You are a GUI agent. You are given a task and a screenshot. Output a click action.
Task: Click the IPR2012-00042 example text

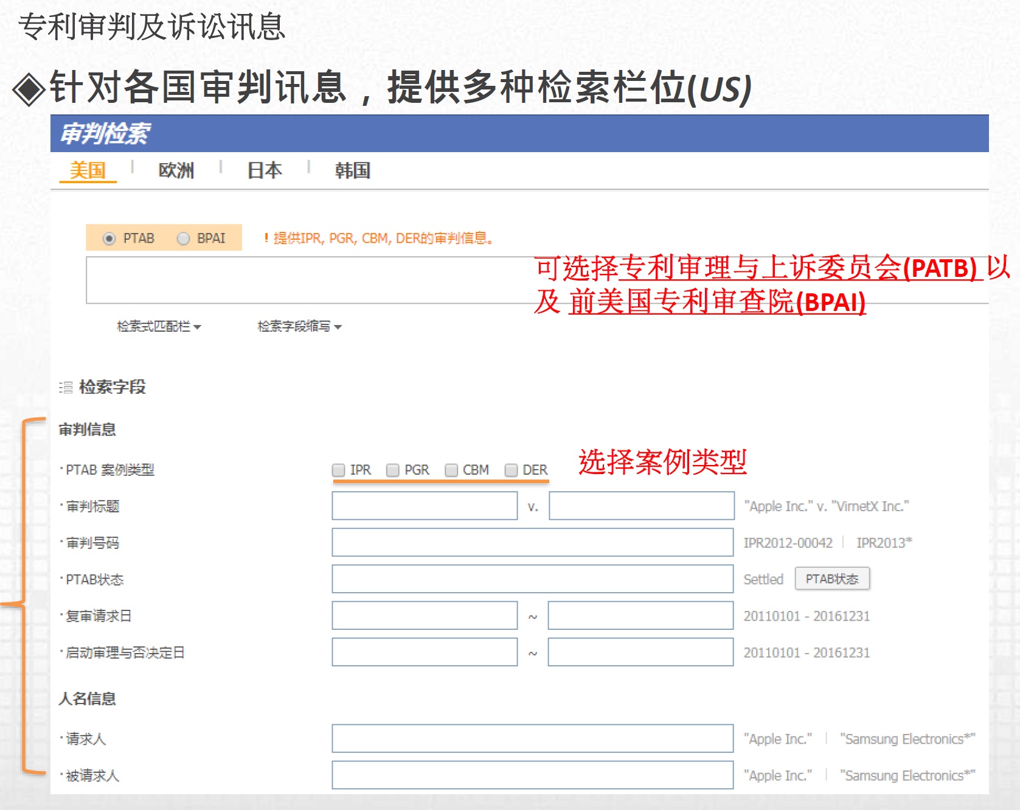(x=788, y=543)
